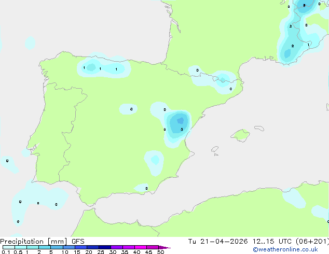The image size is (329, 254).
Task: Click the Ibiza island outline
Action: [215, 149]
